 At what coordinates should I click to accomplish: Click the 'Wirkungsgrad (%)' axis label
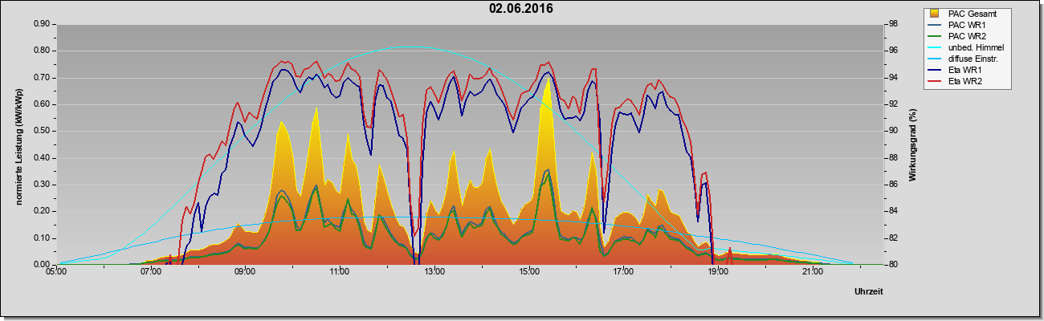point(912,144)
